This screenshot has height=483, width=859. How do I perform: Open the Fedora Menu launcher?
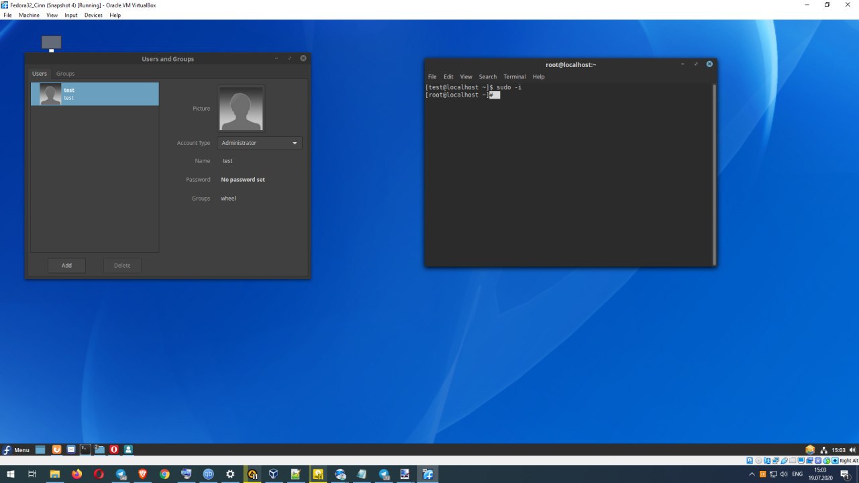[16, 450]
